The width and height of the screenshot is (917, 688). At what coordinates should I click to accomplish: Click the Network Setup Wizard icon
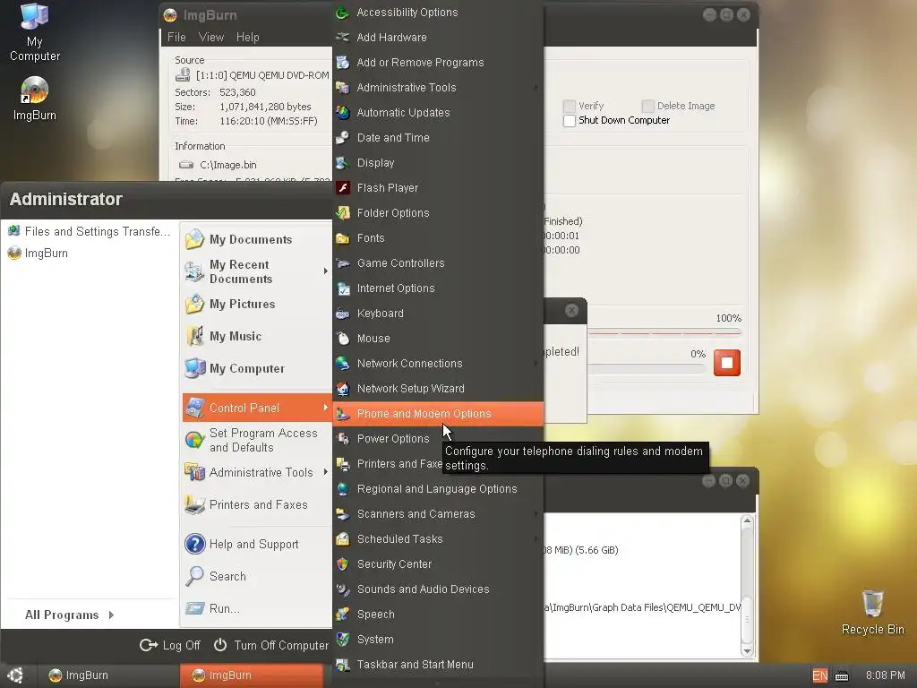point(343,389)
